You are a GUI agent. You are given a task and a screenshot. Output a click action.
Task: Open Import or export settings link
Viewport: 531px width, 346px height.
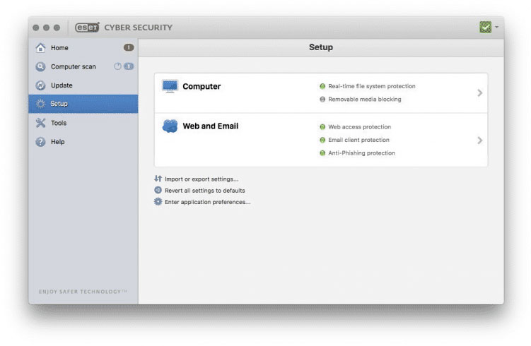pyautogui.click(x=201, y=179)
